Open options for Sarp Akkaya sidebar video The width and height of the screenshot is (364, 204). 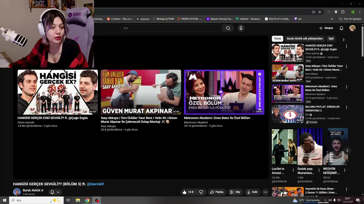tap(346, 67)
